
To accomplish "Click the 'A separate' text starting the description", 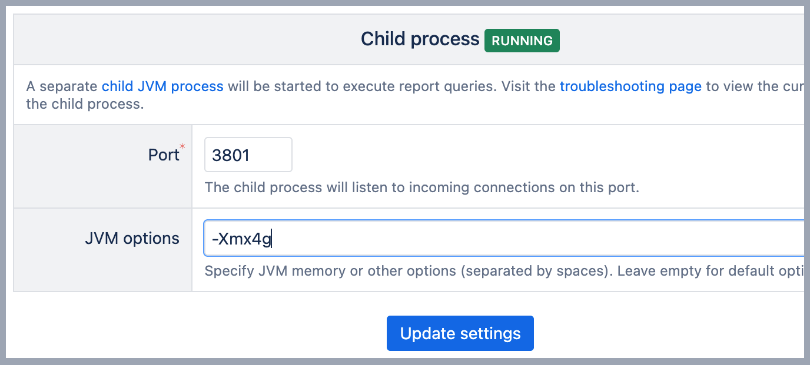I will pos(62,86).
